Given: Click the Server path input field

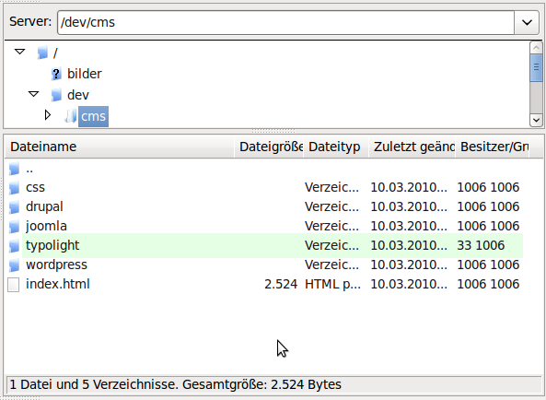Looking at the screenshot, I should point(285,23).
